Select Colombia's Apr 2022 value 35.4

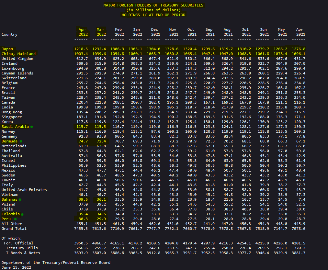[83, 214]
